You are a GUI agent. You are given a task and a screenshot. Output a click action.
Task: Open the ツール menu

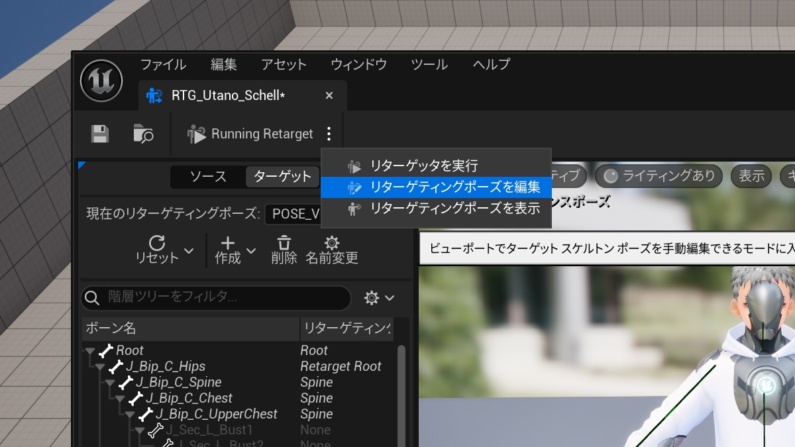coord(429,64)
